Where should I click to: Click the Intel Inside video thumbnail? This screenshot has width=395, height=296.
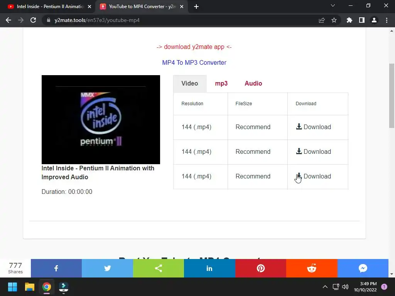pyautogui.click(x=101, y=119)
